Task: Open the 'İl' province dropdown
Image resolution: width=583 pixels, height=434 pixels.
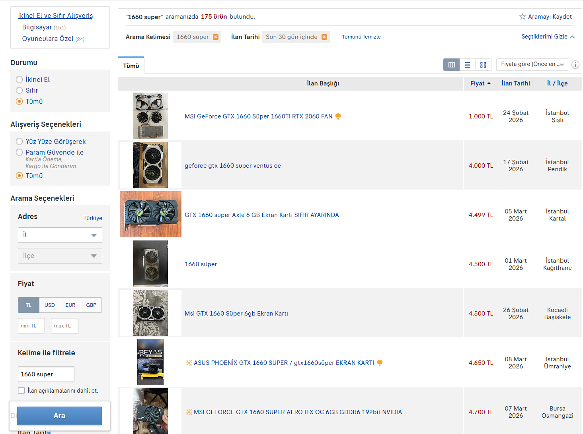Action: tap(60, 235)
